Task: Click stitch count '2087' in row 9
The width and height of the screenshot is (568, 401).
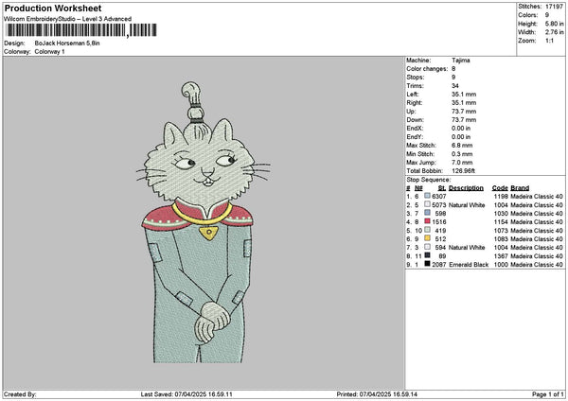Action: pyautogui.click(x=438, y=265)
